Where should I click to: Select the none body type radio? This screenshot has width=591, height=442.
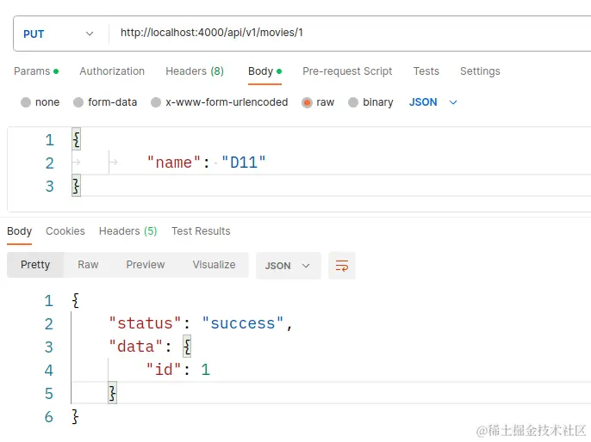point(26,102)
